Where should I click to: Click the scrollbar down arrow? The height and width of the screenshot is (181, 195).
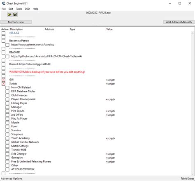[x=193, y=174]
